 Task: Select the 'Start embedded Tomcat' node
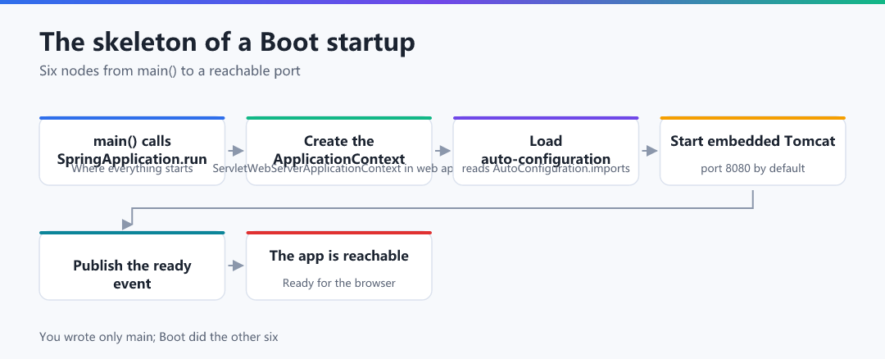753,151
